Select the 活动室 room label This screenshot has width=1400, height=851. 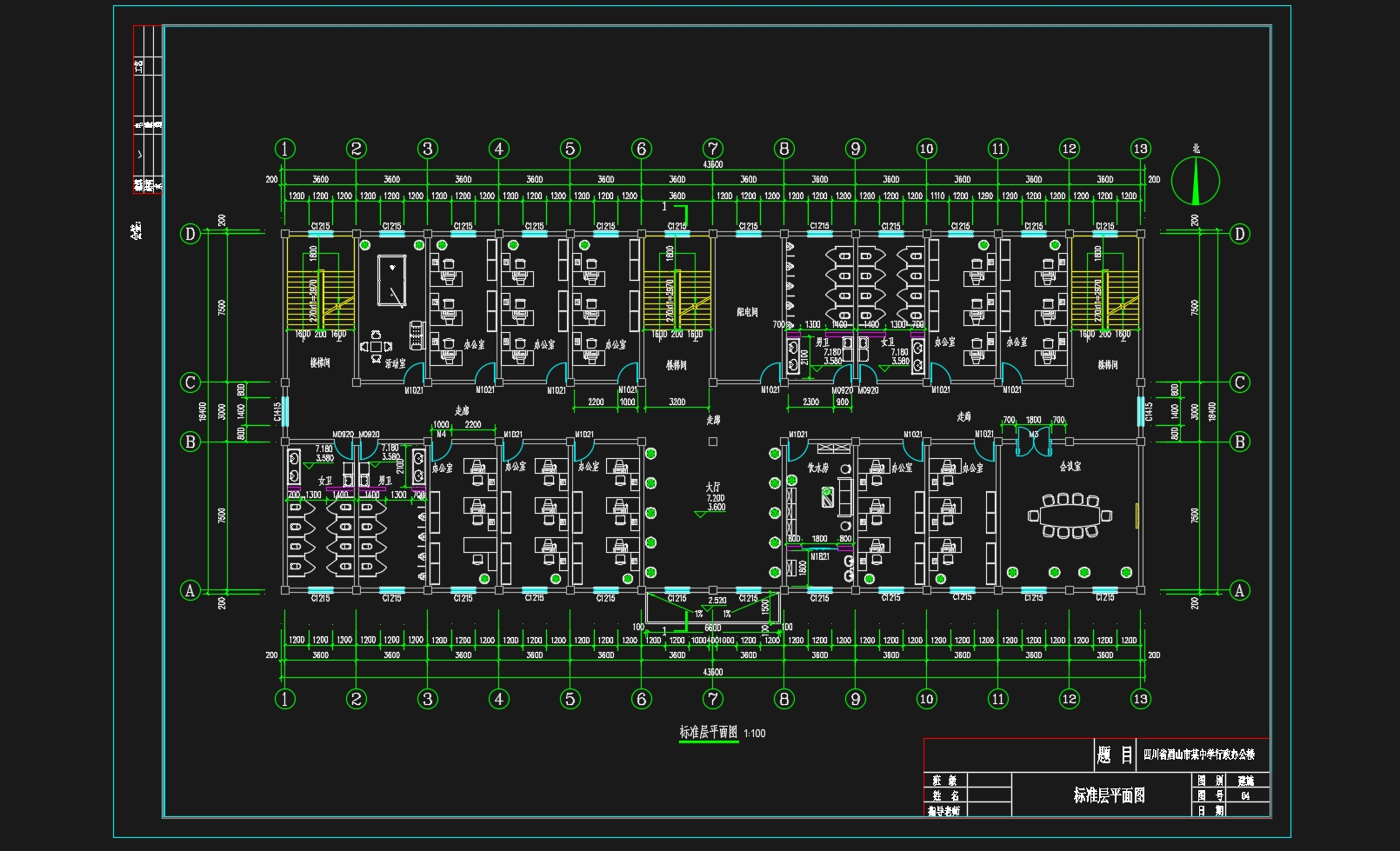click(x=396, y=364)
